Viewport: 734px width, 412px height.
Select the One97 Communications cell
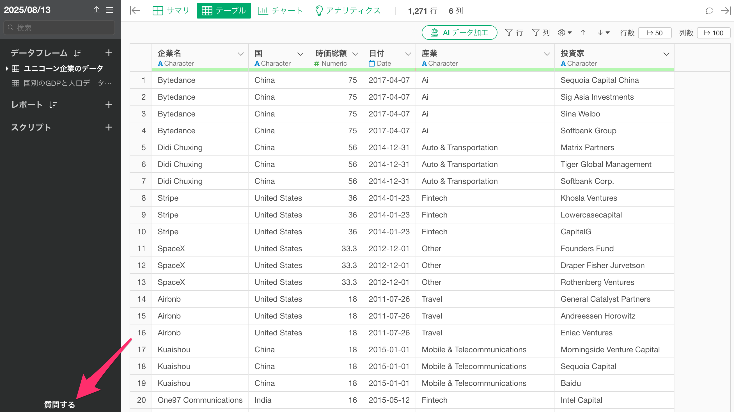point(200,400)
